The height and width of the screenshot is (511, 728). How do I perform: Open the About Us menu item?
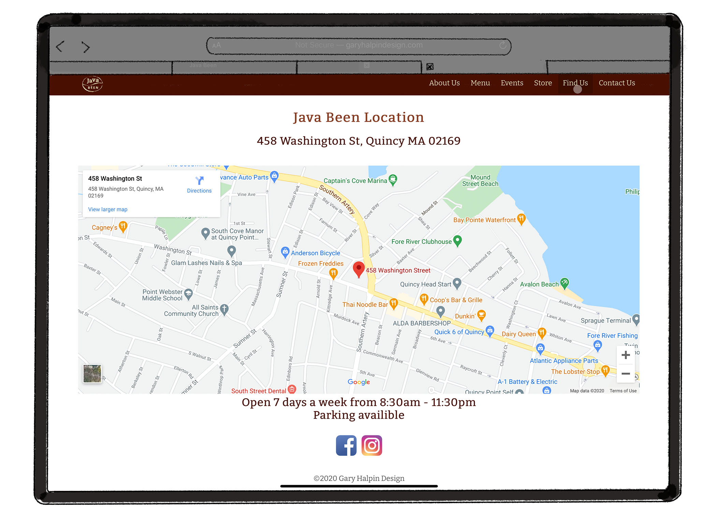pyautogui.click(x=444, y=83)
